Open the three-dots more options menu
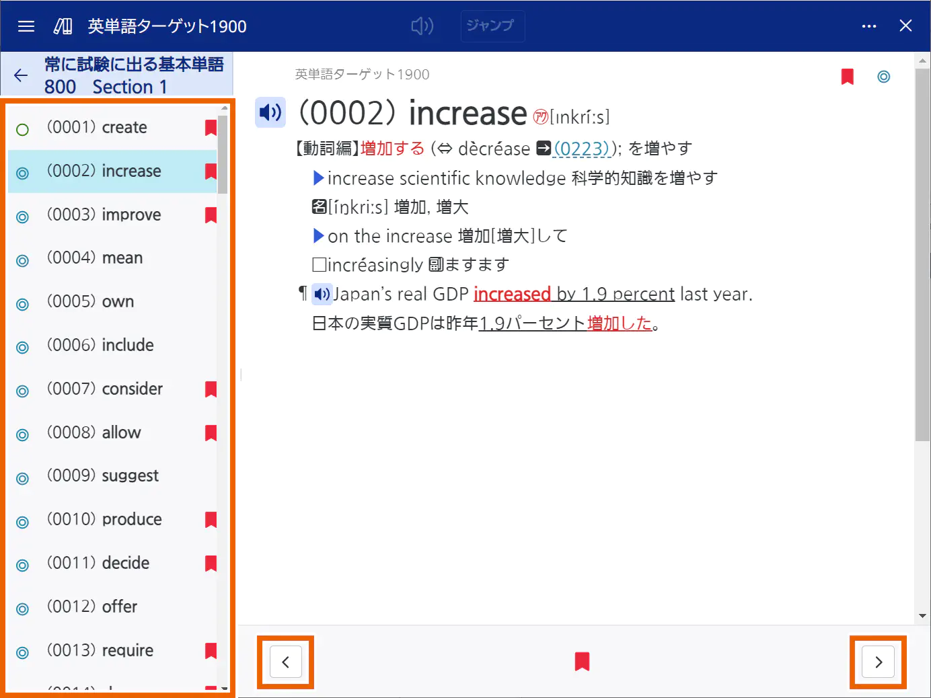 pyautogui.click(x=869, y=26)
